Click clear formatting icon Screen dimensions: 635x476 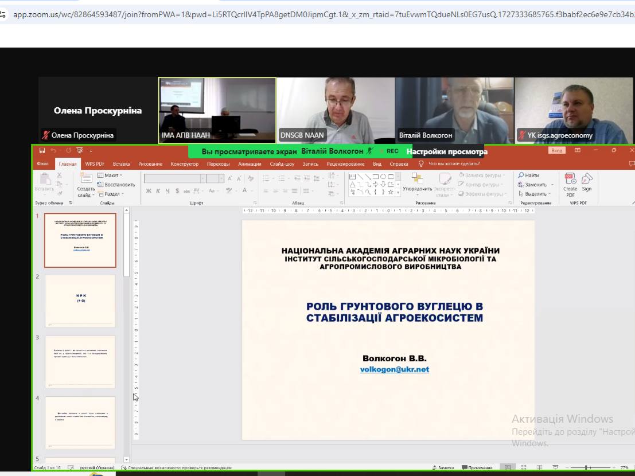[x=251, y=178]
